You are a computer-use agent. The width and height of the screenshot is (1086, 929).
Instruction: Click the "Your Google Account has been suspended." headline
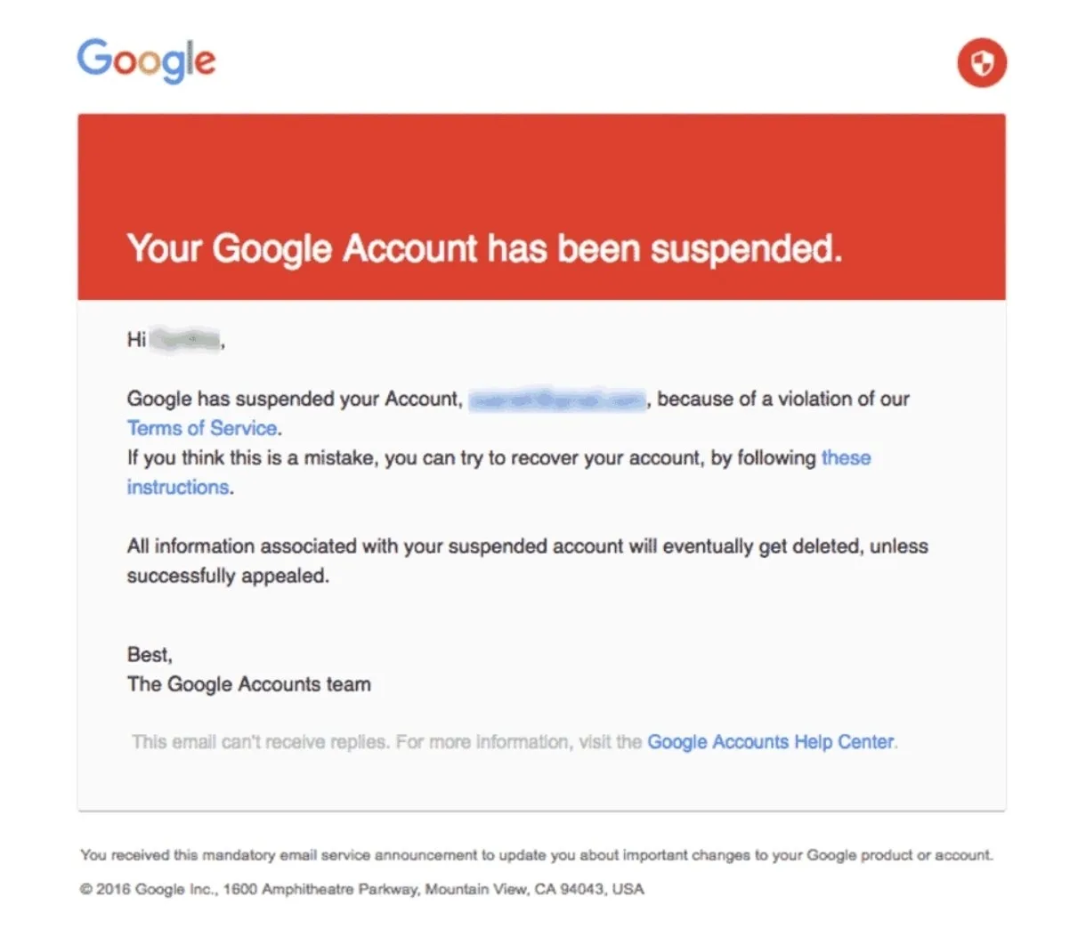coord(484,248)
